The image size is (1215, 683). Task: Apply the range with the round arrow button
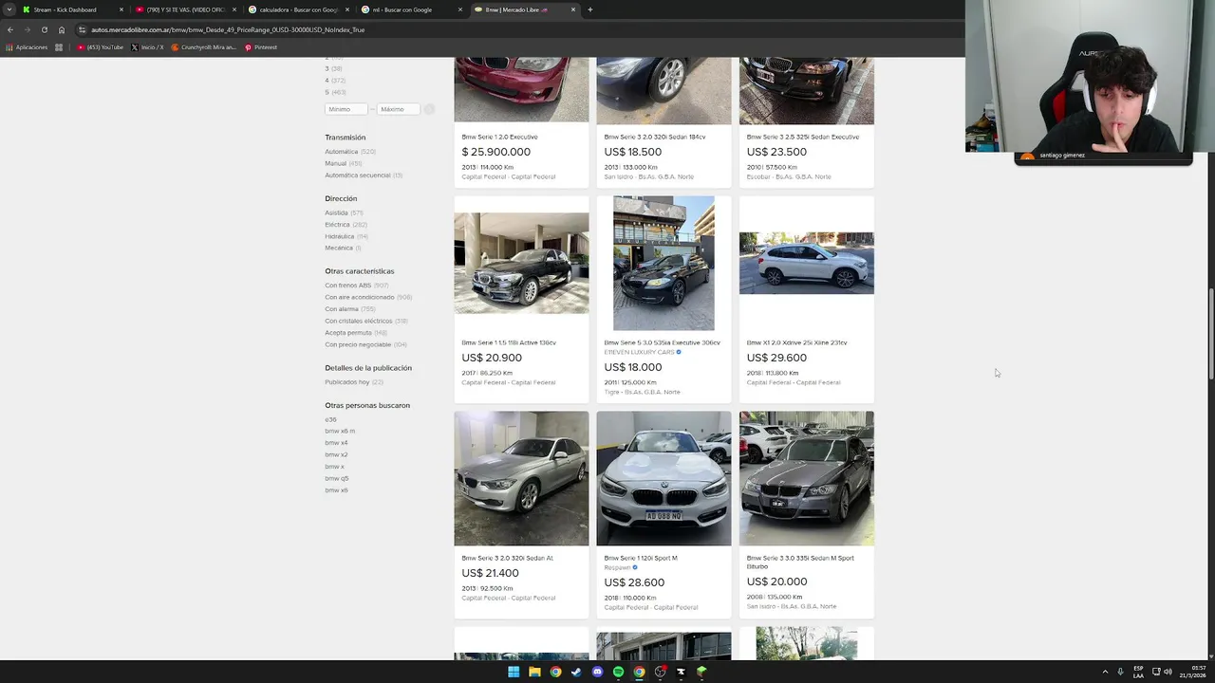(429, 109)
